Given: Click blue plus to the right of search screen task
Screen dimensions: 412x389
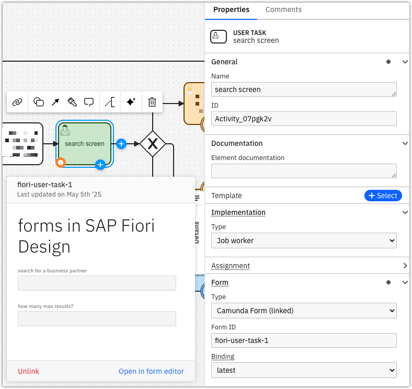Looking at the screenshot, I should [121, 144].
